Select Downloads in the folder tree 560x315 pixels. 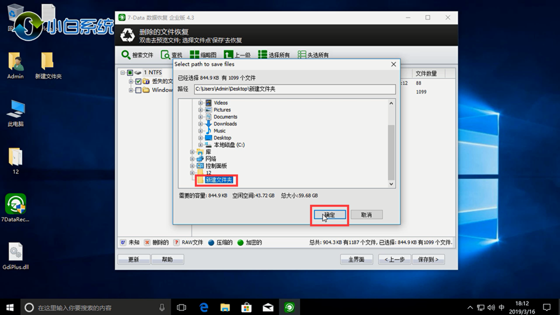pyautogui.click(x=225, y=124)
